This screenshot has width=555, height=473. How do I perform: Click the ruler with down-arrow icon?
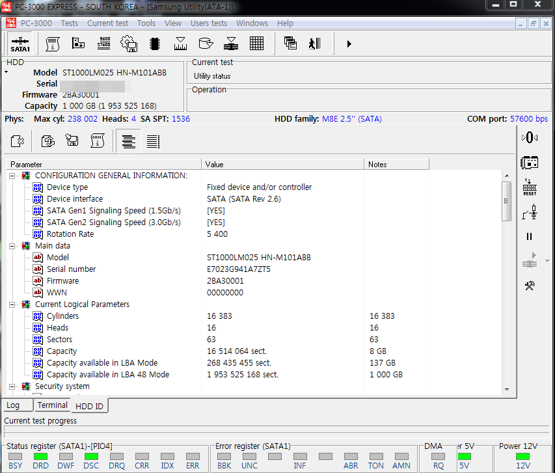(180, 44)
